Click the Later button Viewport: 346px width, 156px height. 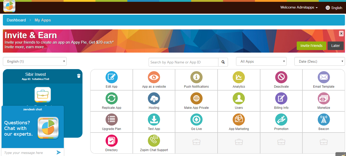(x=335, y=46)
